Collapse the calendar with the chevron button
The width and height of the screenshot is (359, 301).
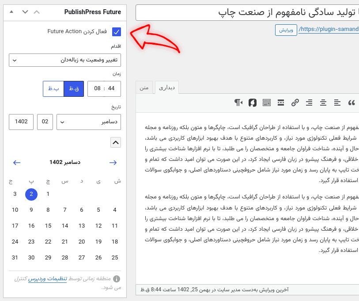116,143
